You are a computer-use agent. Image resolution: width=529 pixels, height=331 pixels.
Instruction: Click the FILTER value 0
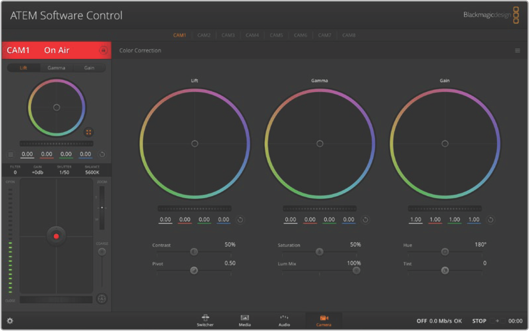[15, 173]
